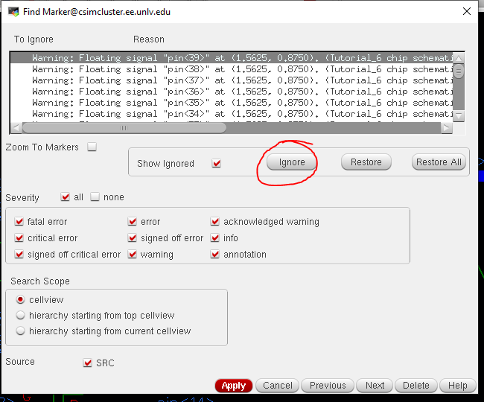The image size is (484, 402).
Task: Select the pin<37> floating signal warning
Action: (x=232, y=80)
